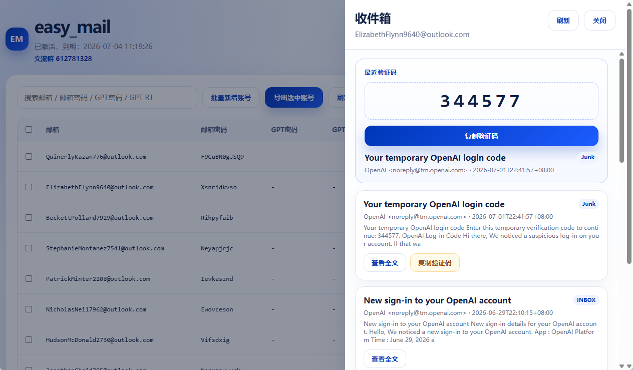This screenshot has height=370, width=633.
Task: Focus the account search input field
Action: (x=107, y=98)
